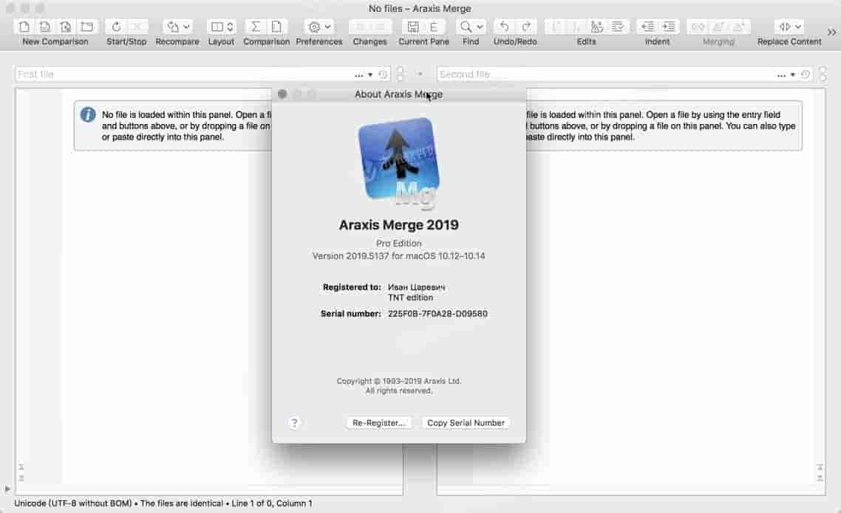Click the serial number 225F0B-7F0A28-D09580

pos(437,314)
